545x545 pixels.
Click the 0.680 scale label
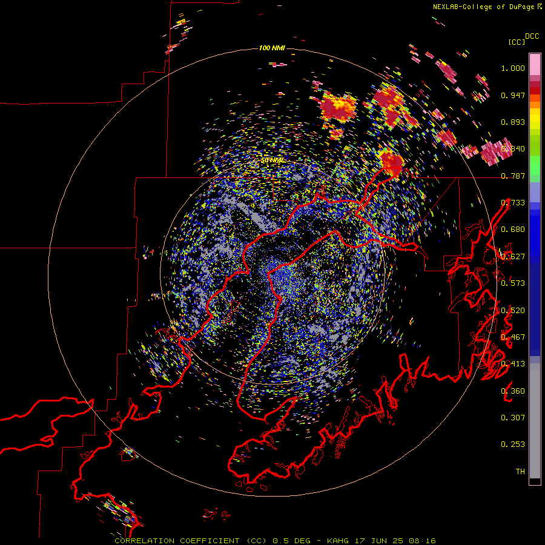pyautogui.click(x=513, y=230)
